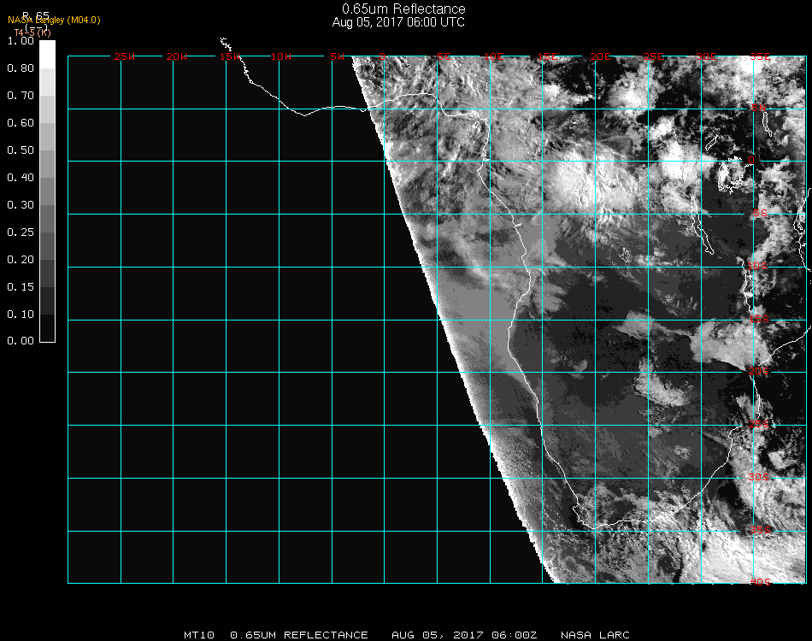Viewport: 812px width, 641px height.
Task: Click the 0.65um Reflectance title
Action: pyautogui.click(x=403, y=9)
